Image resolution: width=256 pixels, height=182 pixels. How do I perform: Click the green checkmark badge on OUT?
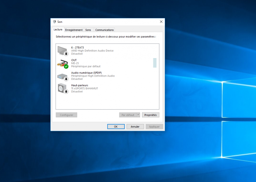click(x=66, y=66)
